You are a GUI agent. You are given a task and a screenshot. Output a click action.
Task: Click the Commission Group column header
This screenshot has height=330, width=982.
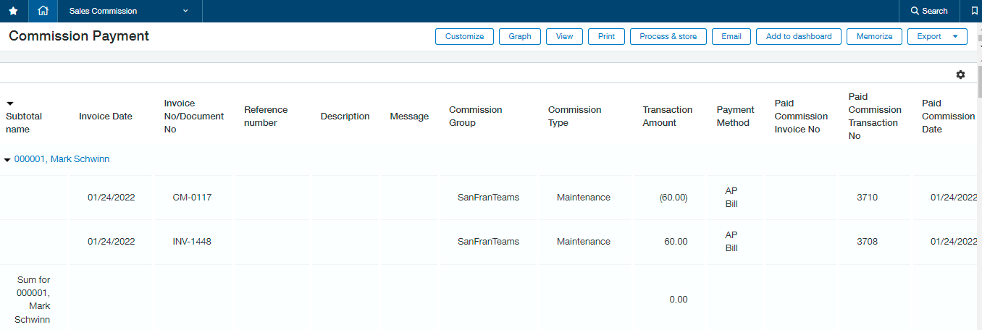coord(475,117)
